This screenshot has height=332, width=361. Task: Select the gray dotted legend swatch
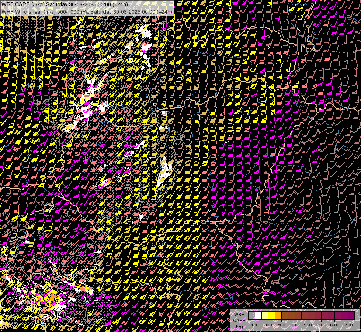251,315
